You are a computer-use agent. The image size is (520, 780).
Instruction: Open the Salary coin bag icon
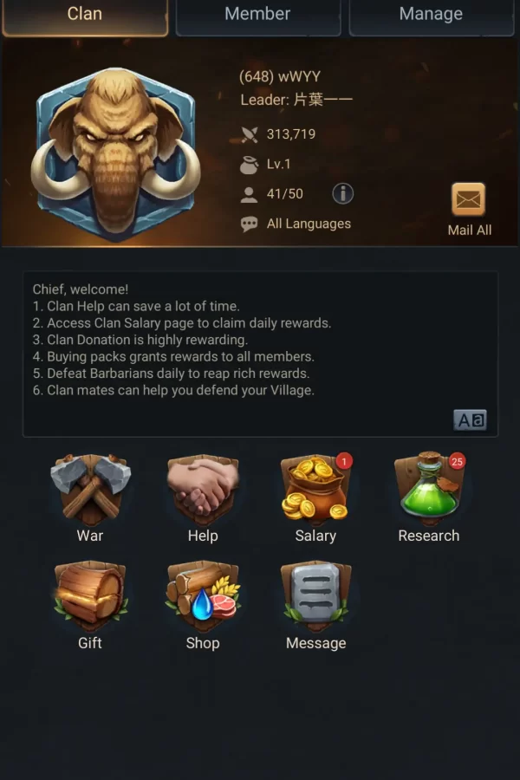click(315, 490)
